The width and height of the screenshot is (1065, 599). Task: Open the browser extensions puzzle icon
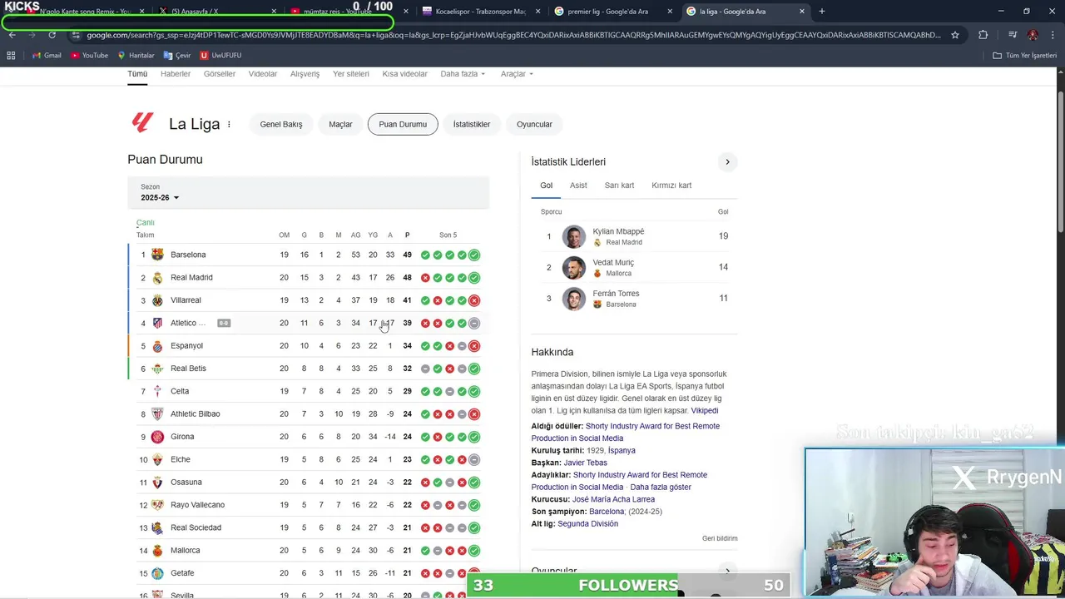click(x=983, y=35)
